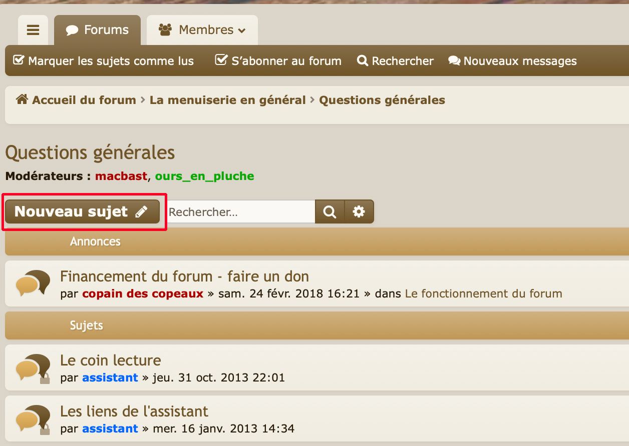
Task: Open moderator profile ours_en_pluche
Action: click(x=204, y=176)
